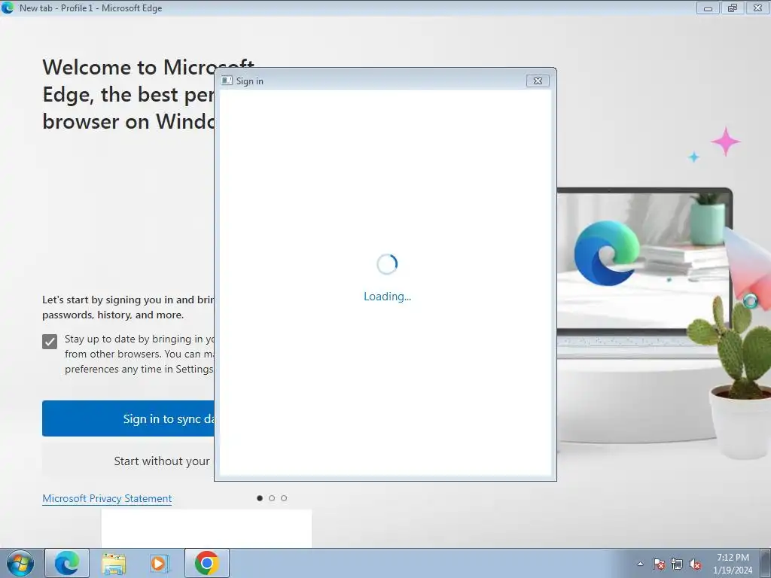Uncheck the Stay up to date checkbox
The image size is (771, 578).
(x=50, y=341)
